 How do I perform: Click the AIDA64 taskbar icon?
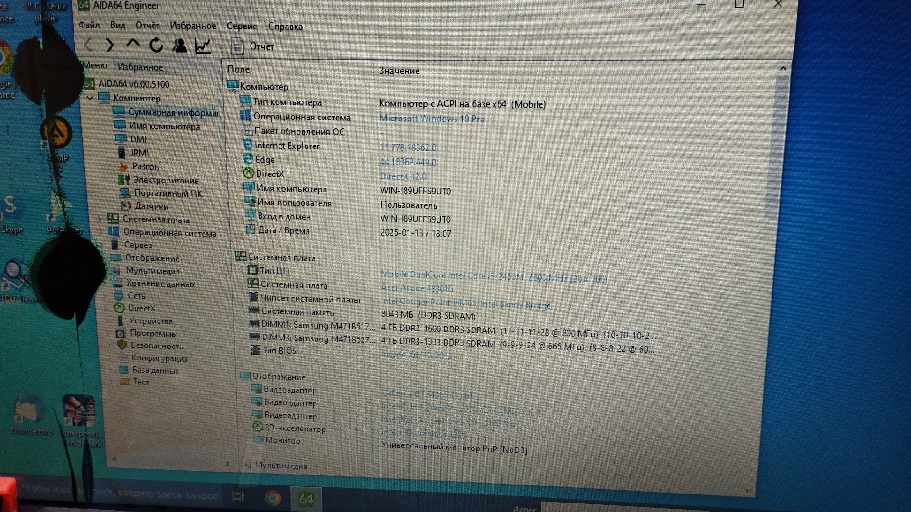coord(306,499)
